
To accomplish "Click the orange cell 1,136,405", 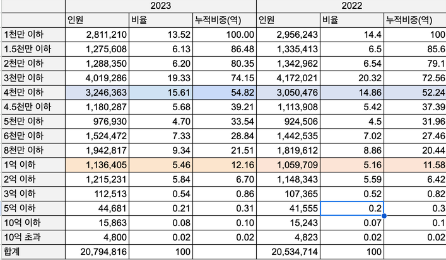I will 97,165.
